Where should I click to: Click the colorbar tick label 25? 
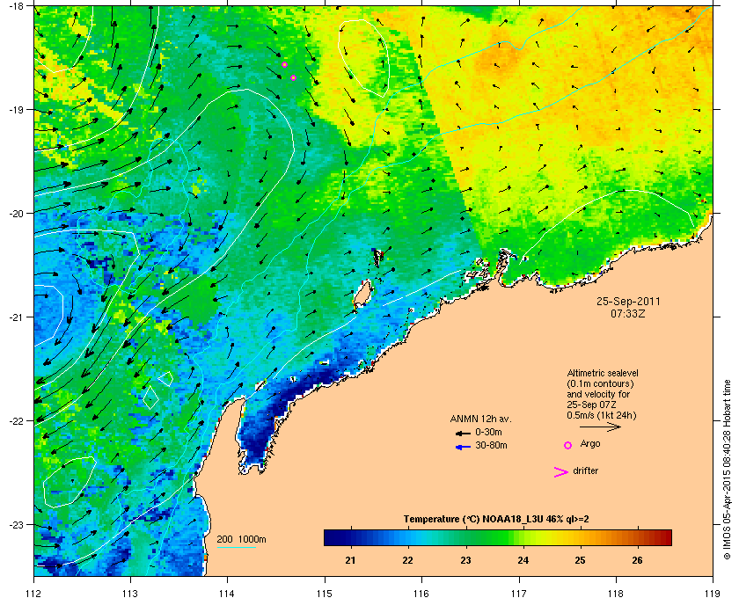tap(580, 560)
